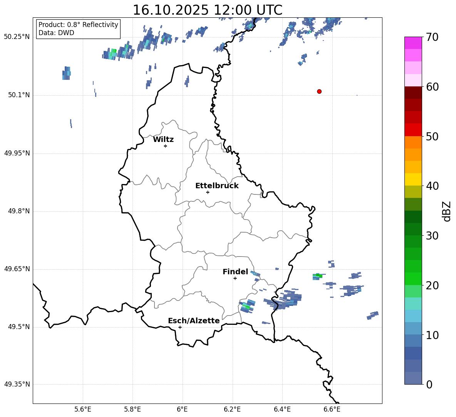Image resolution: width=456 pixels, height=417 pixels.
Task: Pick the dark maroon swatch just below 60 dBZ
Action: [413, 93]
